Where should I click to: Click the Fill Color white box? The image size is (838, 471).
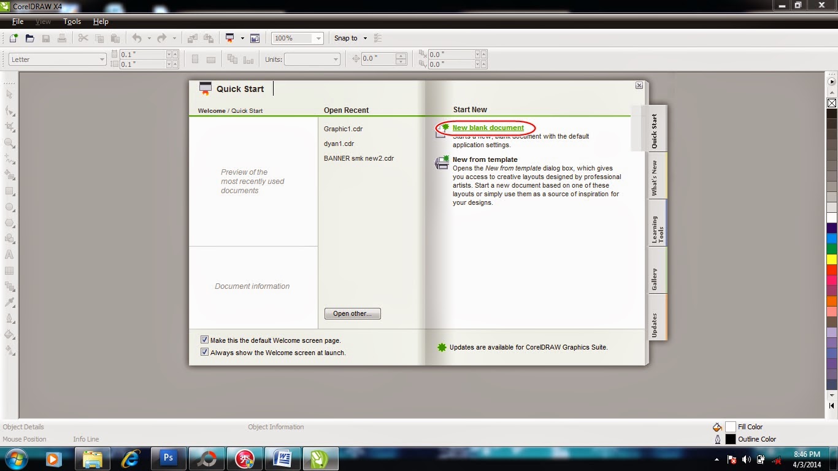[x=731, y=427]
